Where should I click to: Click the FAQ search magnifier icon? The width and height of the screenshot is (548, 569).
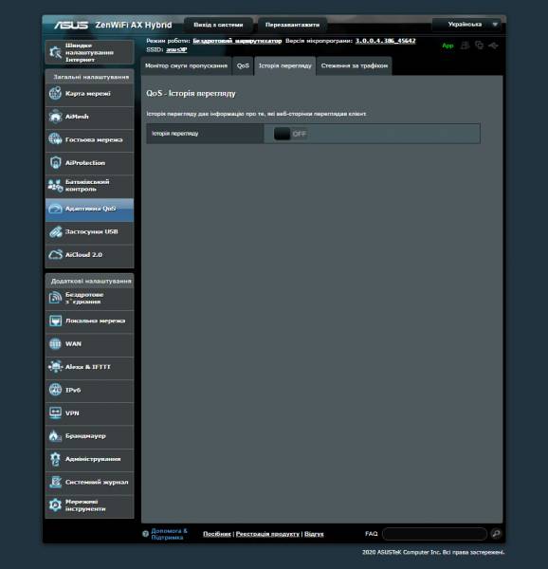tap(496, 533)
